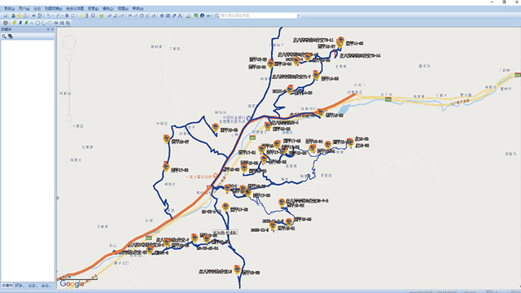This screenshot has height=293, width=521.
Task: Toggle the gray globe button in second toolbar
Action: tap(6, 23)
